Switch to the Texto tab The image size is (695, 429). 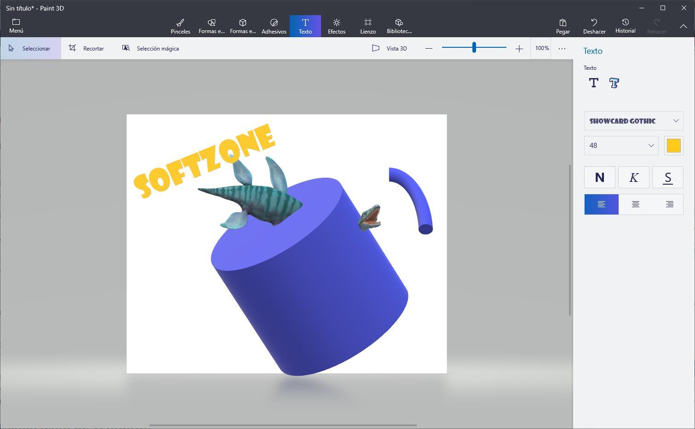click(305, 26)
